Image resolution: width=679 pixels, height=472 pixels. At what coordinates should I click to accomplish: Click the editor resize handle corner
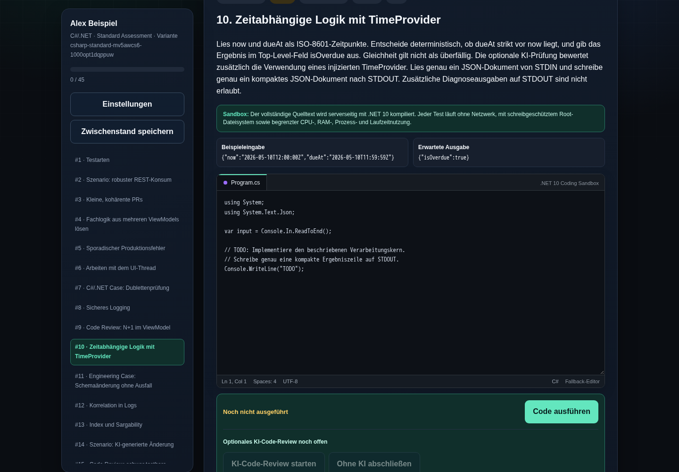pyautogui.click(x=601, y=372)
